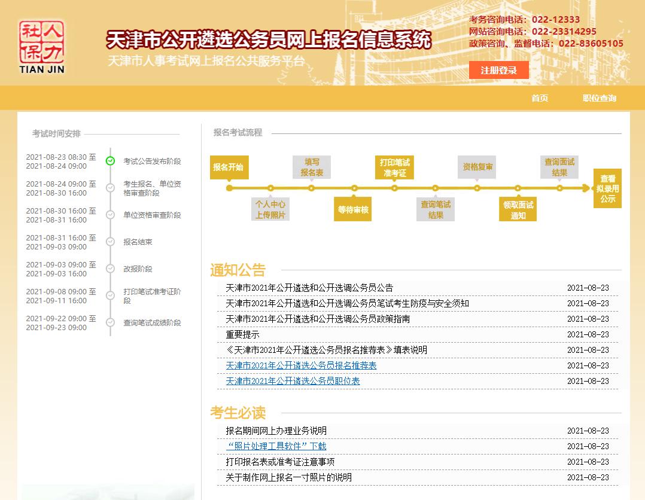Screen dimensions: 645x500
Task: Open the 领取面试通知 flow node
Action: point(517,209)
